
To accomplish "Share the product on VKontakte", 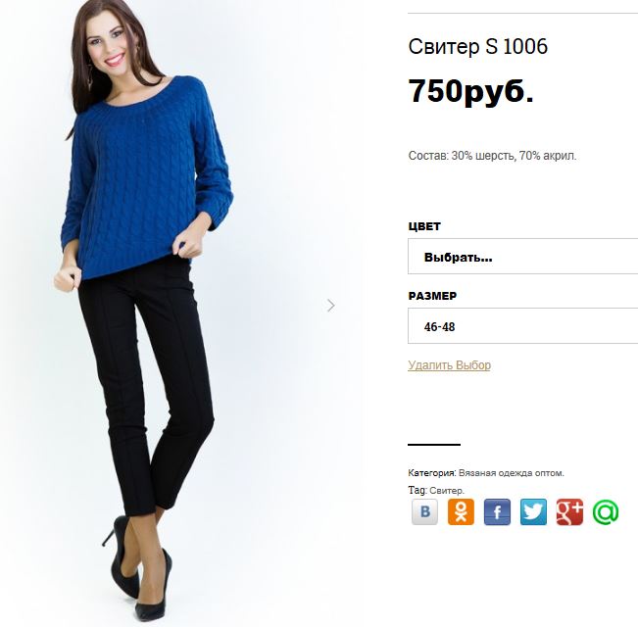I will 424,511.
